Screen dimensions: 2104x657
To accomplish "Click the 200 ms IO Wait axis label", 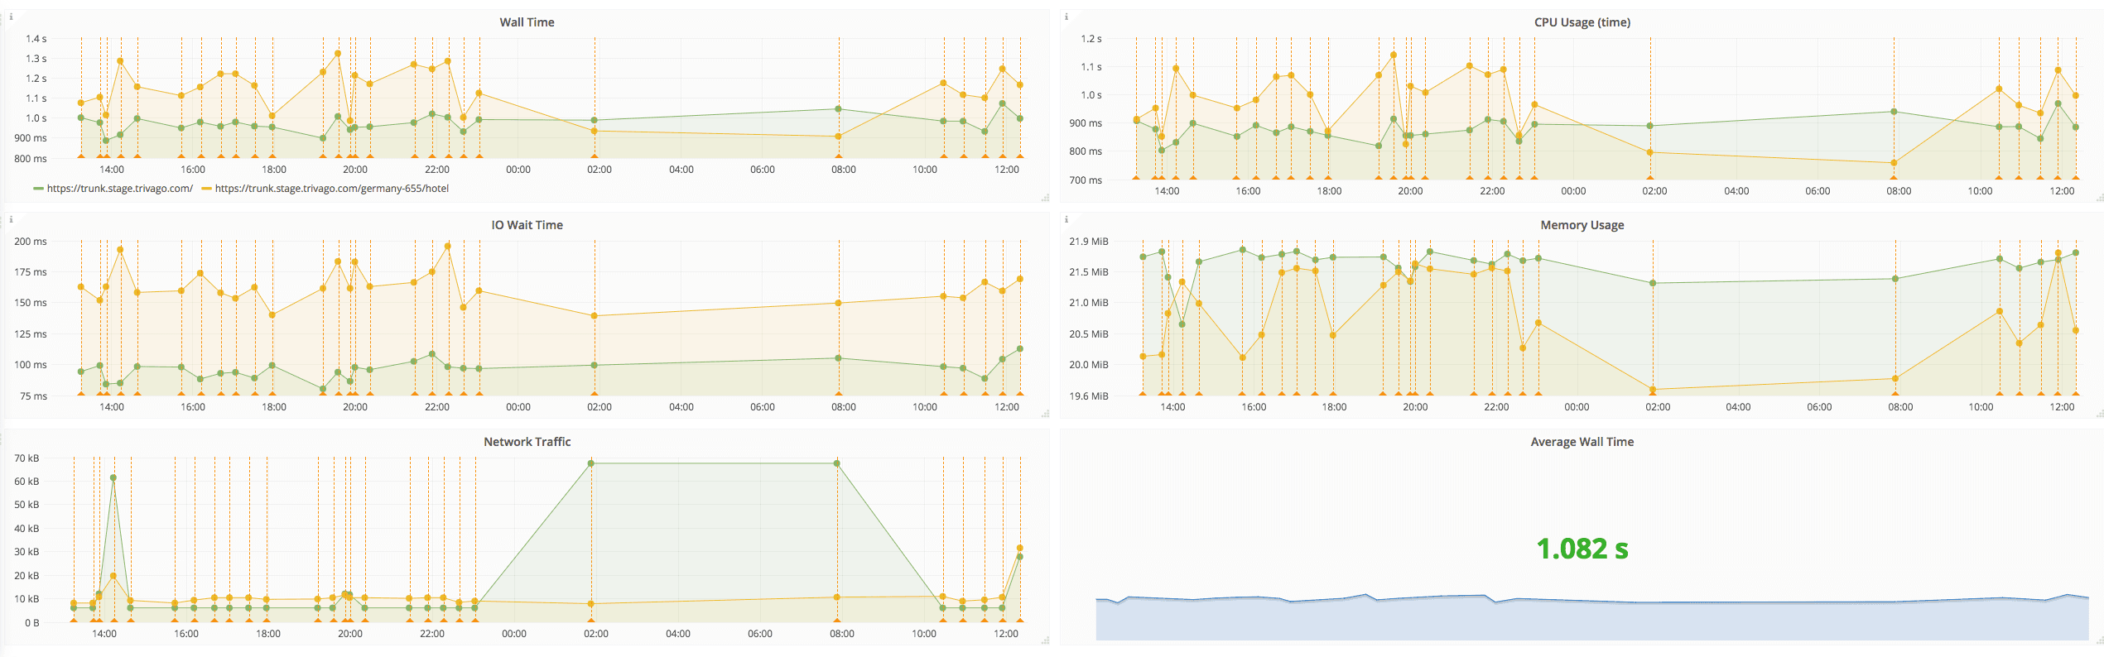I will (x=31, y=242).
